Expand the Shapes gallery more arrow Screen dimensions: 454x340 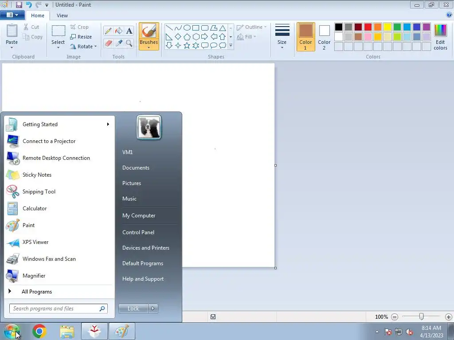[x=231, y=46]
